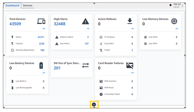Viewport: 194px width, 112px height.
Task: Open the three-dot options menu near PRE-SIT
Action: tap(182, 6)
